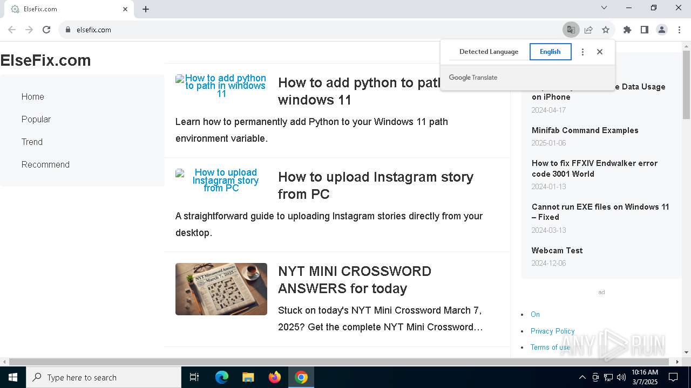Close the Google Translate popup

point(600,52)
